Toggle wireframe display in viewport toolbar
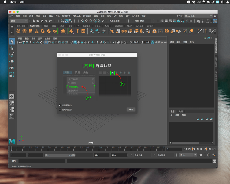The image size is (230, 184). coord(72,42)
